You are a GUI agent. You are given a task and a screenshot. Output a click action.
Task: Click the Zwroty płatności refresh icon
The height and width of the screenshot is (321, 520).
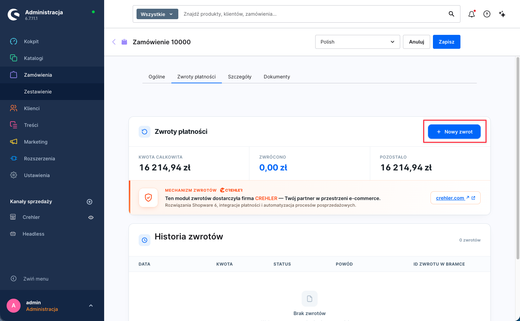tap(145, 132)
